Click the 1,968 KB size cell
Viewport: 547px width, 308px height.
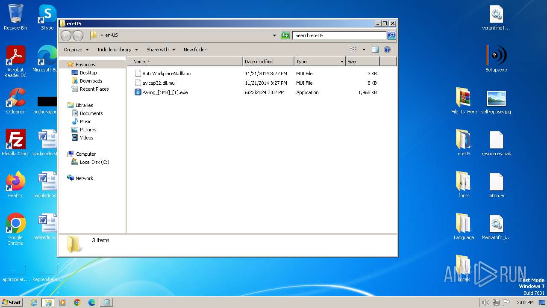[x=368, y=92]
